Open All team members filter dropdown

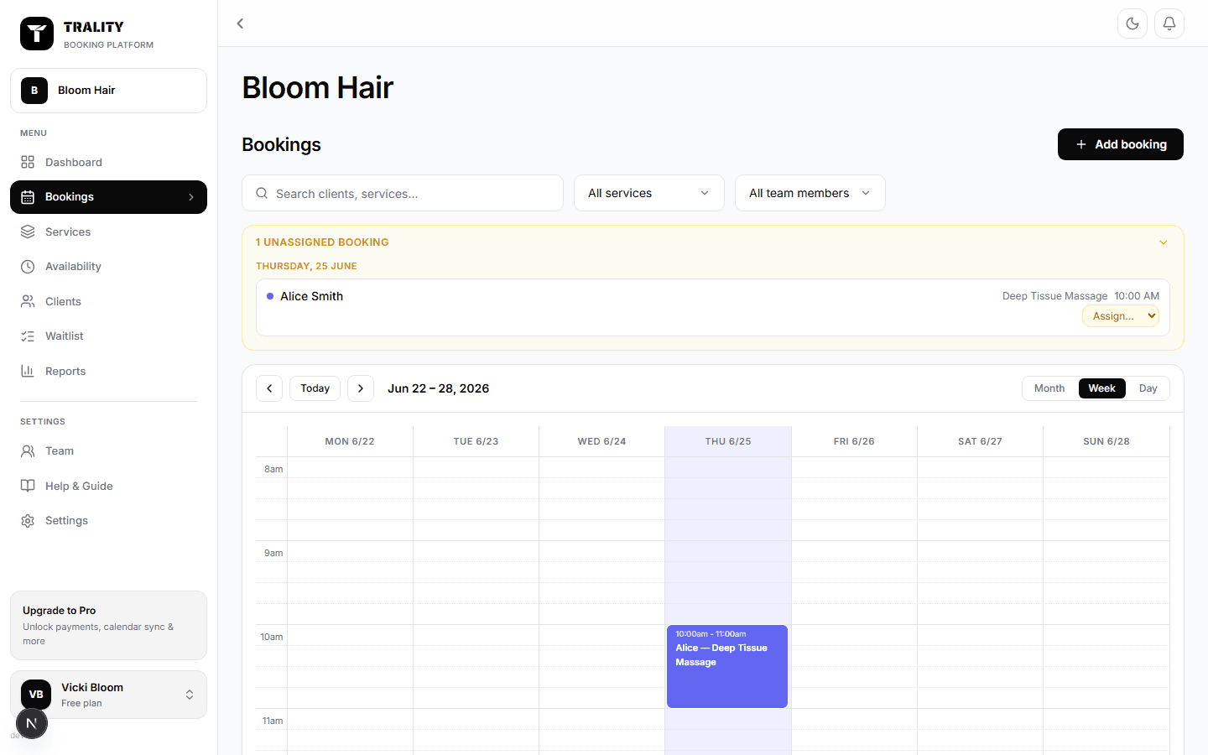click(x=810, y=193)
